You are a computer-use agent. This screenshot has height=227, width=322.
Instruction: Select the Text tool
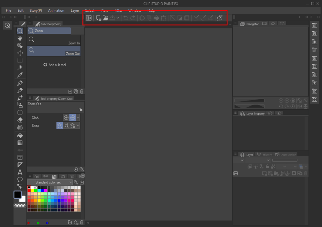(x=20, y=172)
